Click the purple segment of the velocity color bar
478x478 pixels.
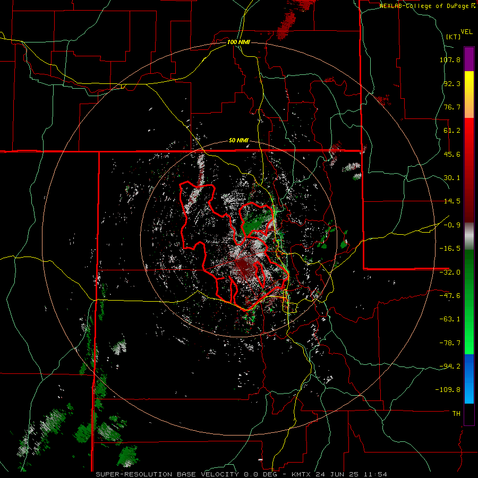tap(469, 59)
